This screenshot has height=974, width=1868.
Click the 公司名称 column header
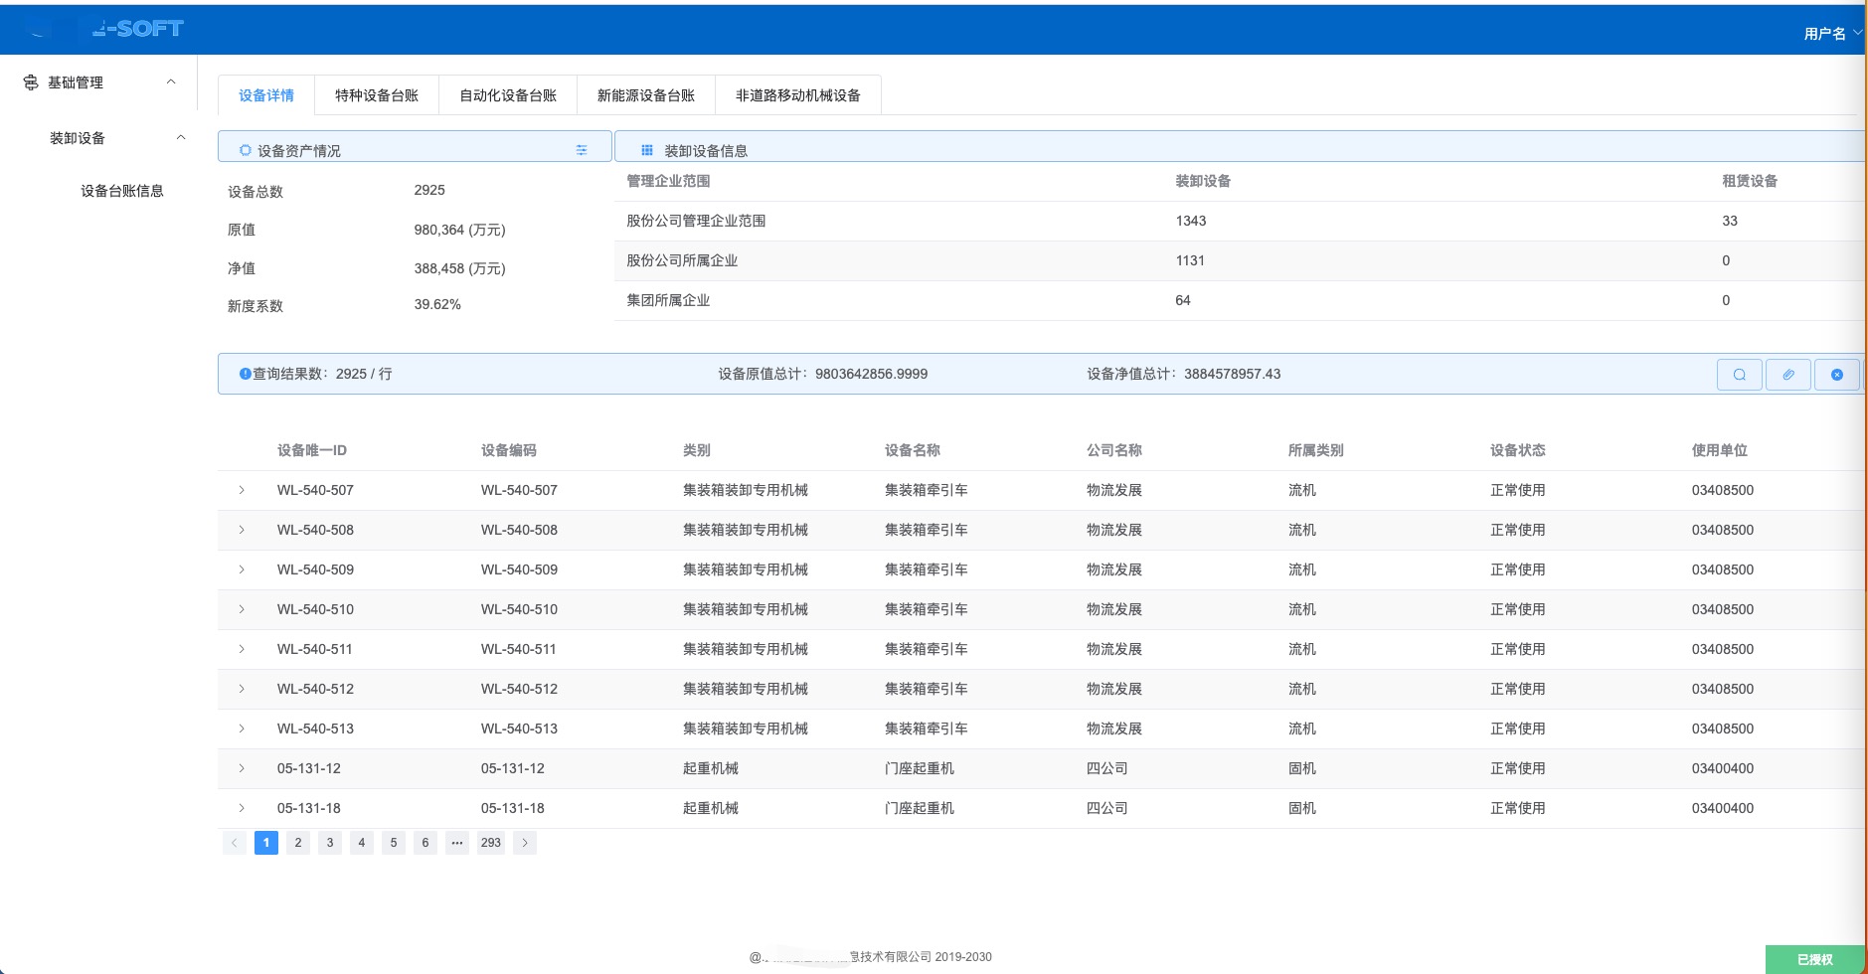pos(1114,450)
